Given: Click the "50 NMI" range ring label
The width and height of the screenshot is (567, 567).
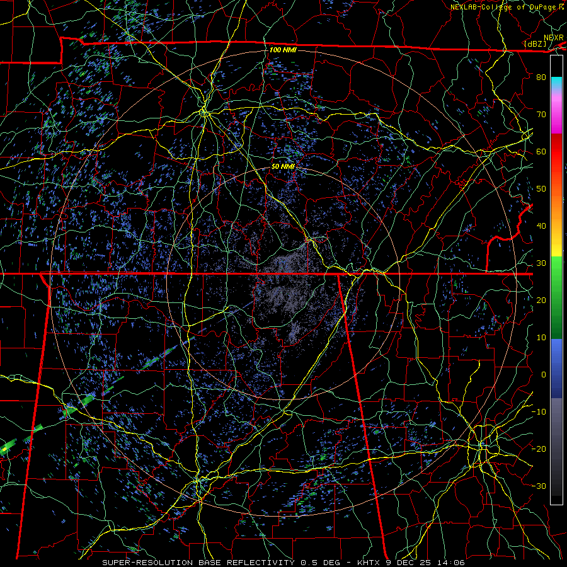Looking at the screenshot, I should click(283, 166).
